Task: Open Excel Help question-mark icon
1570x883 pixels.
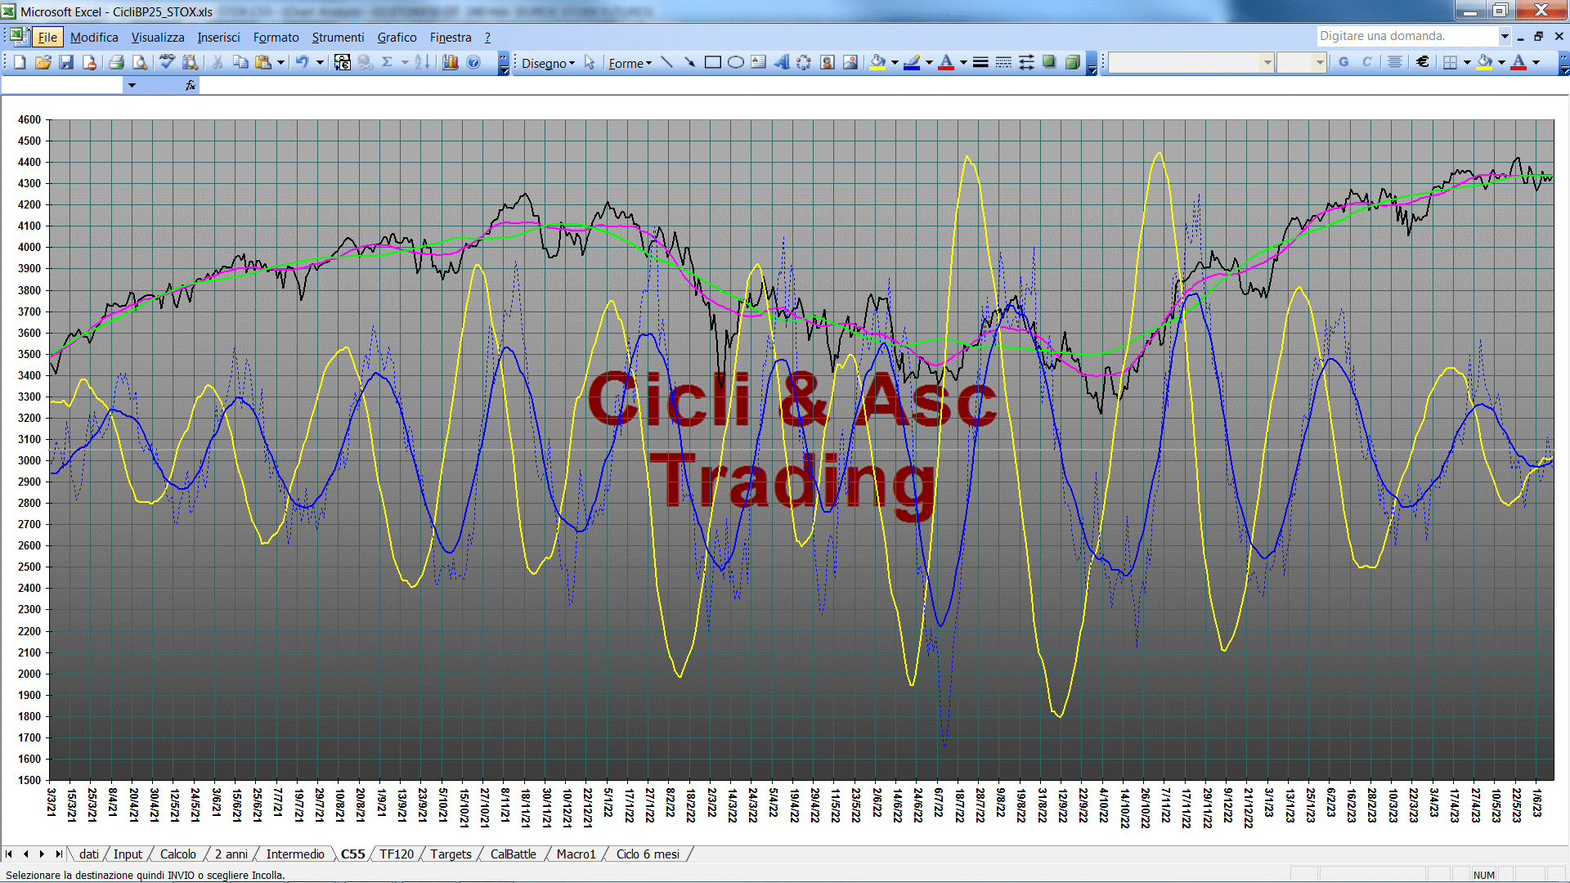Action: [x=473, y=62]
